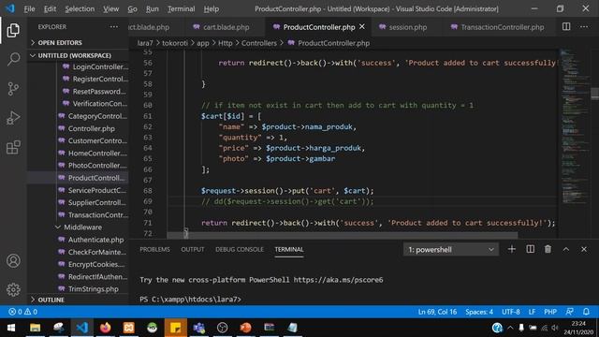The image size is (599, 337).
Task: Click Spaces: 4 indentation setting
Action: point(479,312)
